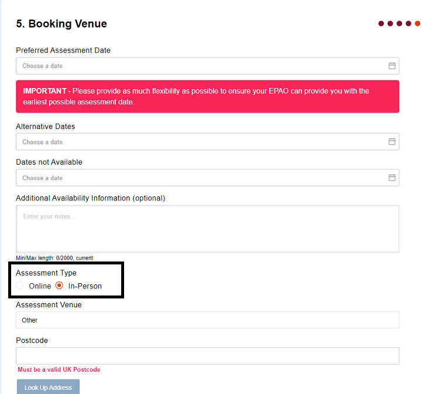This screenshot has width=439, height=394.
Task: Open calendar picker for Dates not Available
Action: [392, 178]
